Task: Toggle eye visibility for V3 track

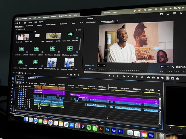Action: point(25,93)
